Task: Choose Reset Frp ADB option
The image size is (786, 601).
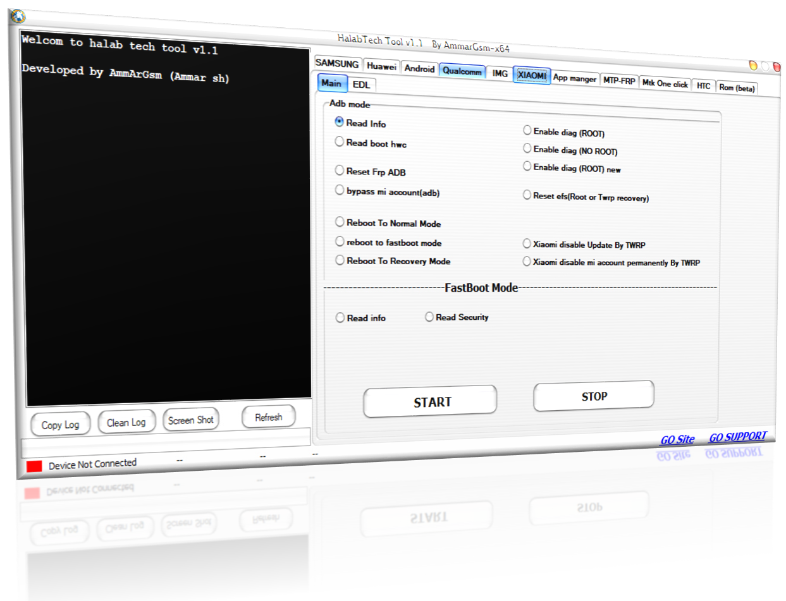Action: (371, 171)
